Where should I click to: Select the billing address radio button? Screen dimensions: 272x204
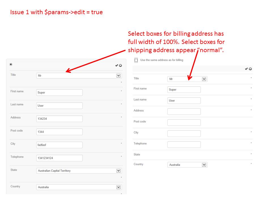11,64
